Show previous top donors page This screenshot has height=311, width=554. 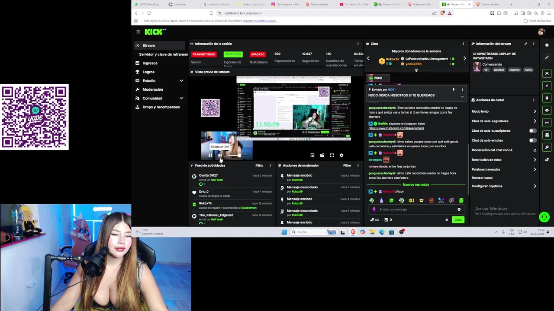pos(368,58)
